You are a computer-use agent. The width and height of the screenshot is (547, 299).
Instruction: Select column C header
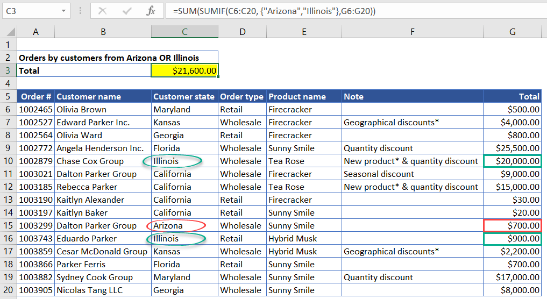[x=184, y=32]
